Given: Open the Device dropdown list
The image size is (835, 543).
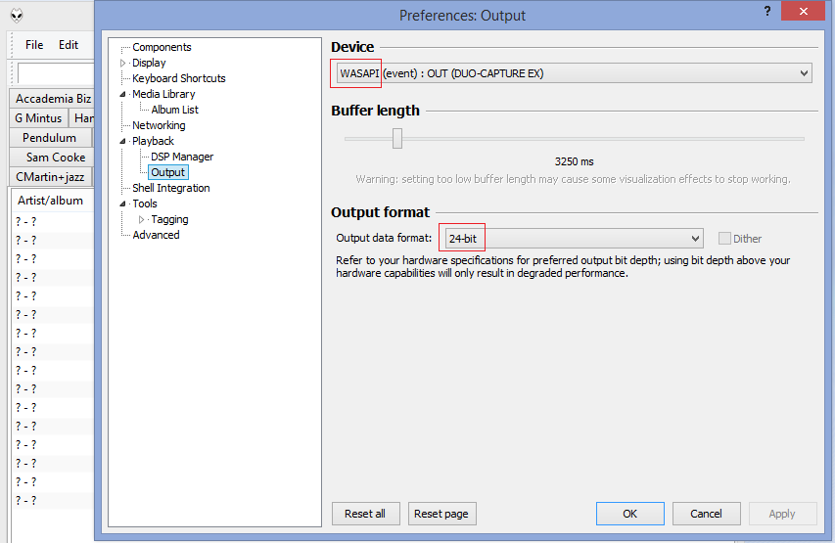Looking at the screenshot, I should tap(574, 73).
